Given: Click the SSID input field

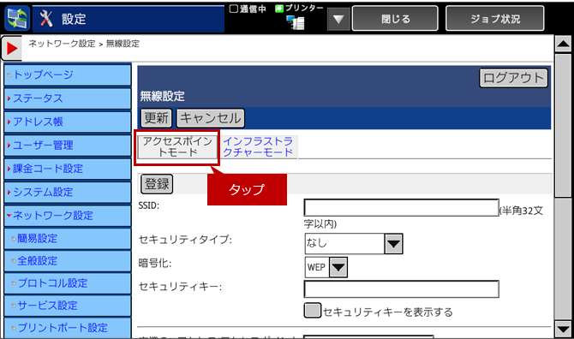Looking at the screenshot, I should (402, 208).
